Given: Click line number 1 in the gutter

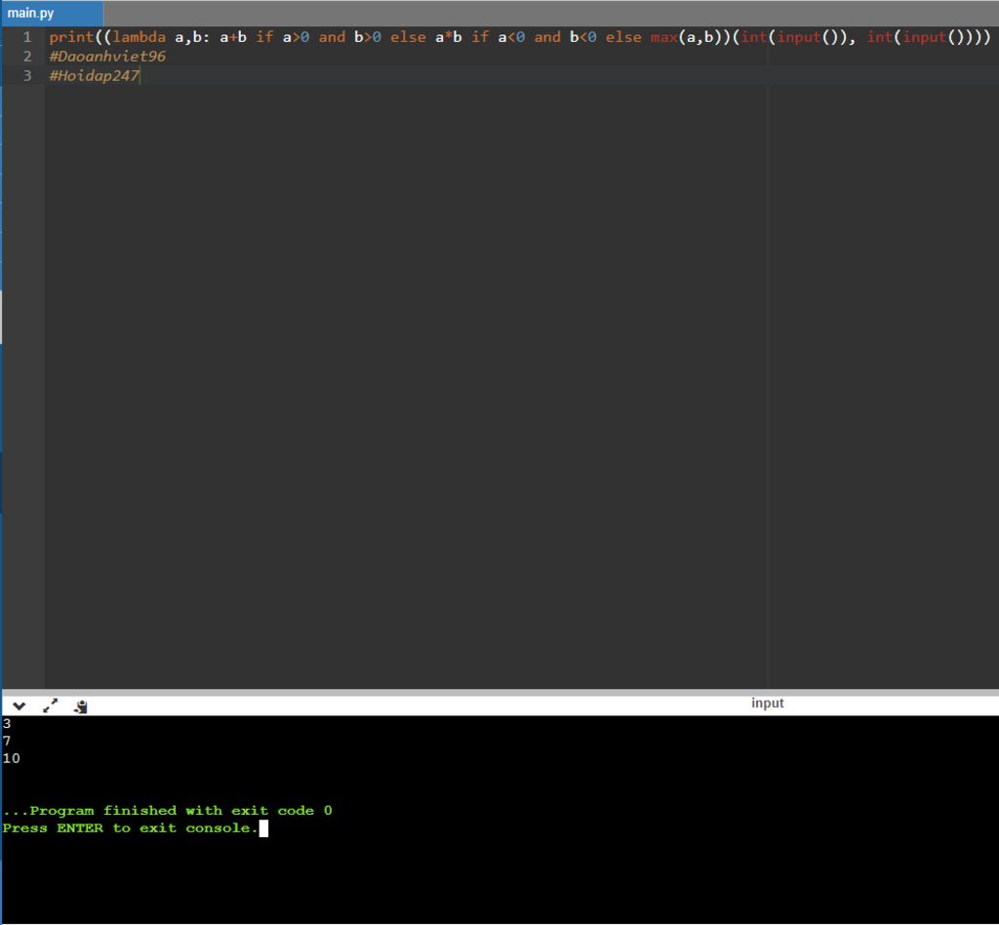Looking at the screenshot, I should pyautogui.click(x=27, y=37).
